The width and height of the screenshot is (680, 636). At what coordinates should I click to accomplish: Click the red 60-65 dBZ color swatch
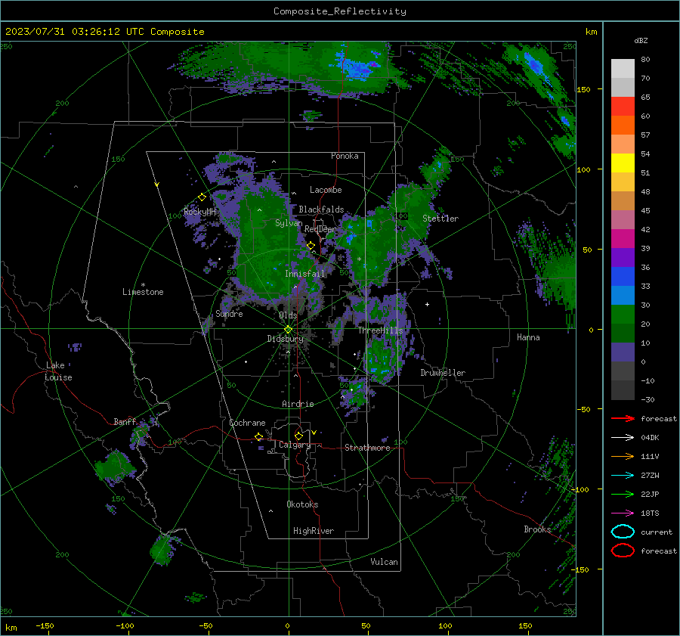tap(623, 107)
